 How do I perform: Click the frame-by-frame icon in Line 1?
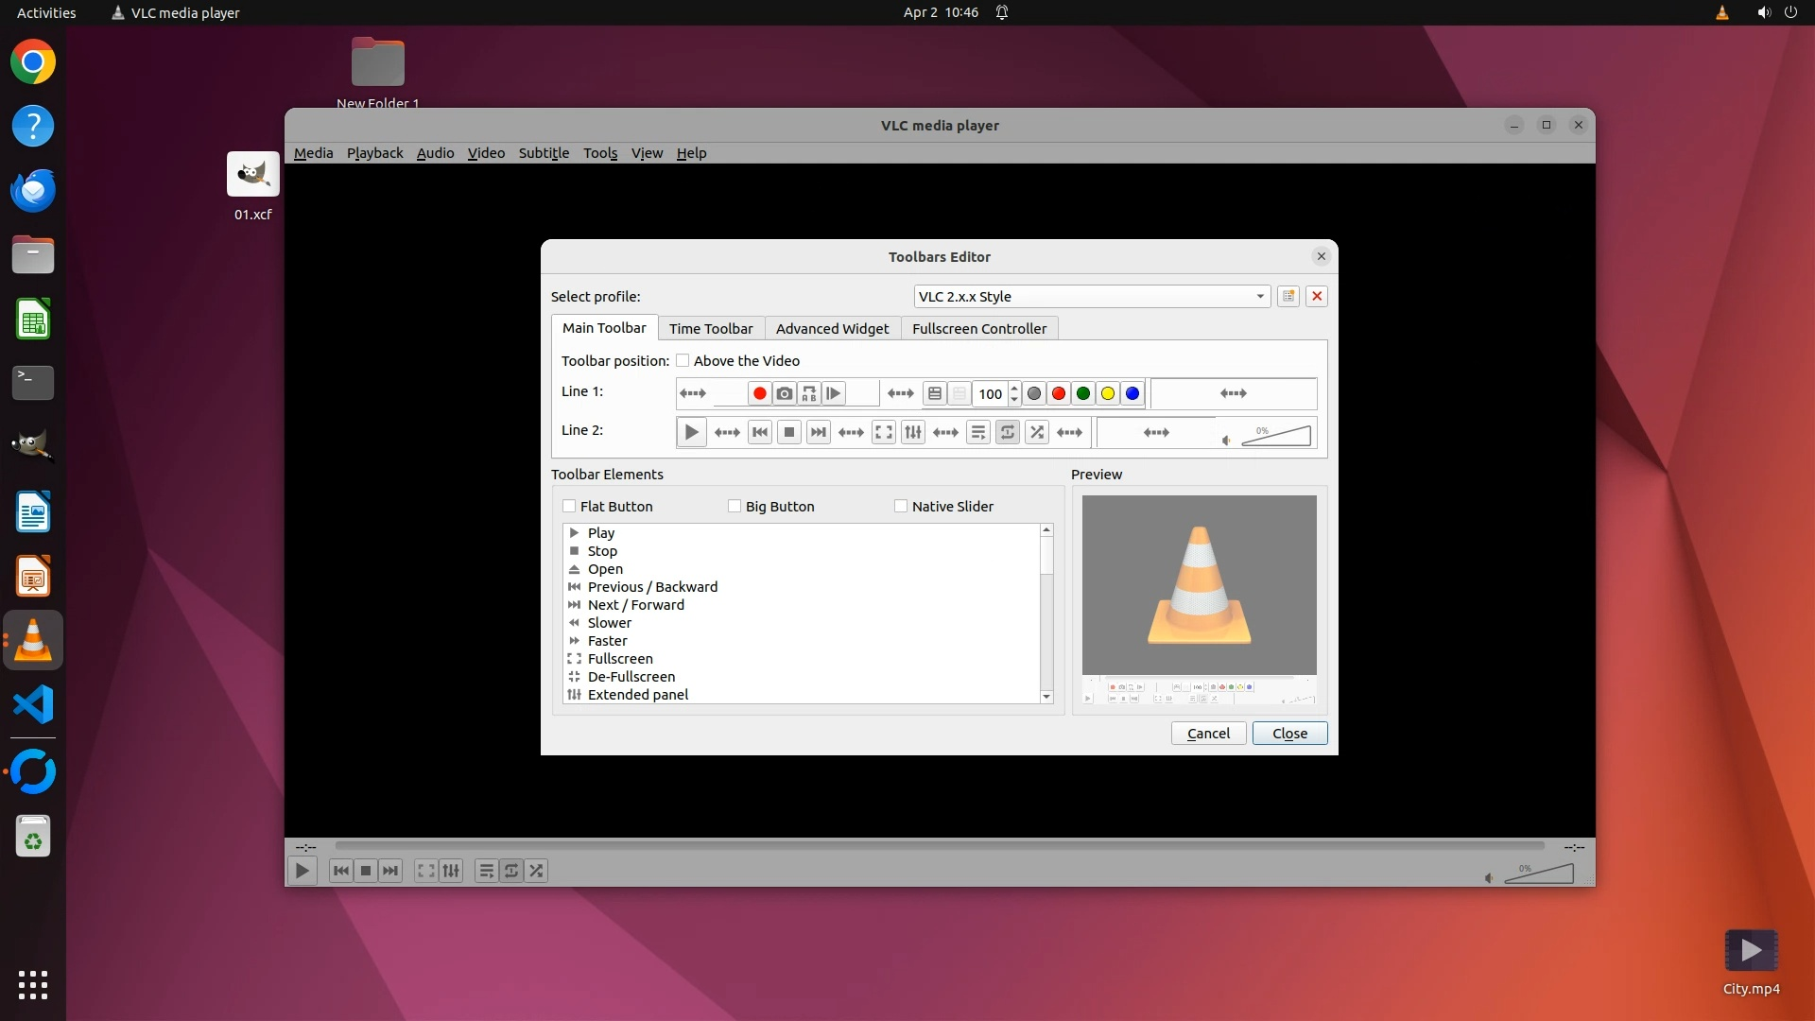click(834, 393)
